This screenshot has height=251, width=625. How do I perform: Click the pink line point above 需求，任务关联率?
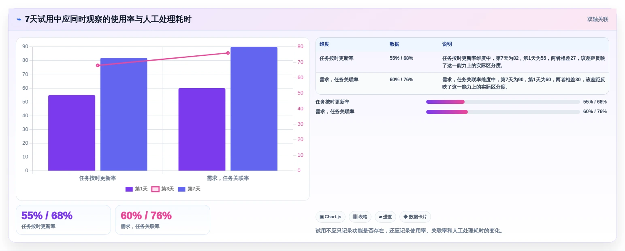point(228,53)
